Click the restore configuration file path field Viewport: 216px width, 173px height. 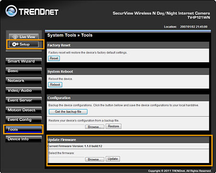(67, 127)
